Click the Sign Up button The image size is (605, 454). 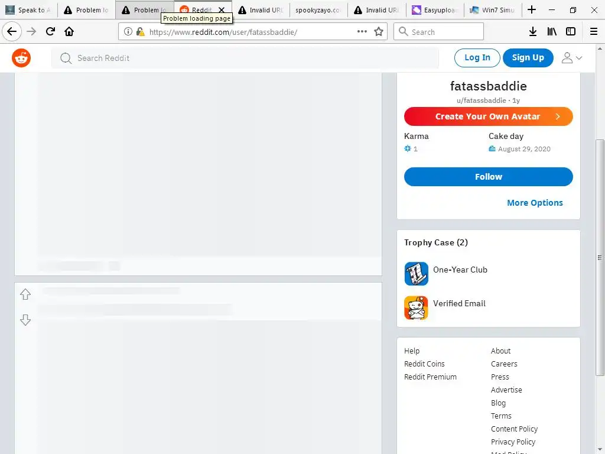click(x=528, y=58)
